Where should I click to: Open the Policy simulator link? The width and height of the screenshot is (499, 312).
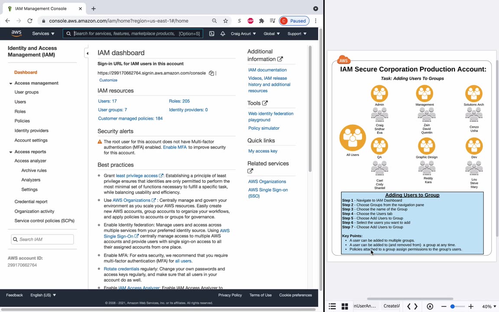[x=264, y=128]
